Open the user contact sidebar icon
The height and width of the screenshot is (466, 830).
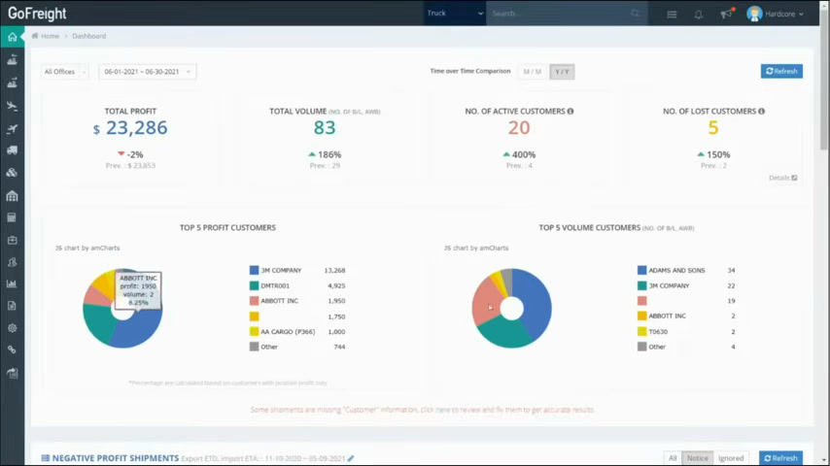coord(12,262)
